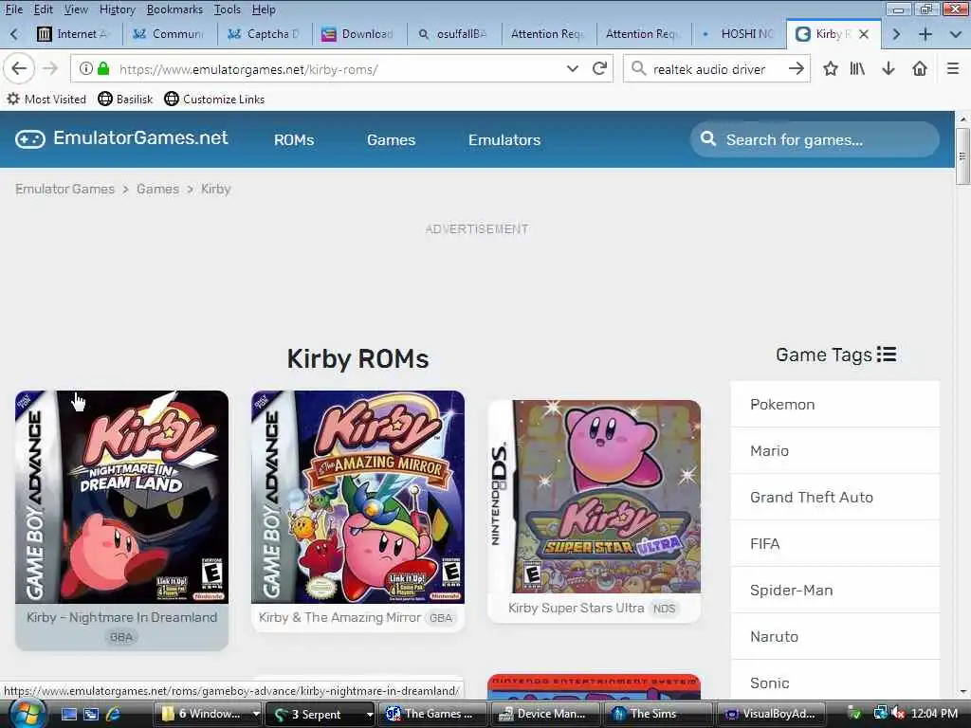
Task: Select the Naruto game tag
Action: (834, 636)
